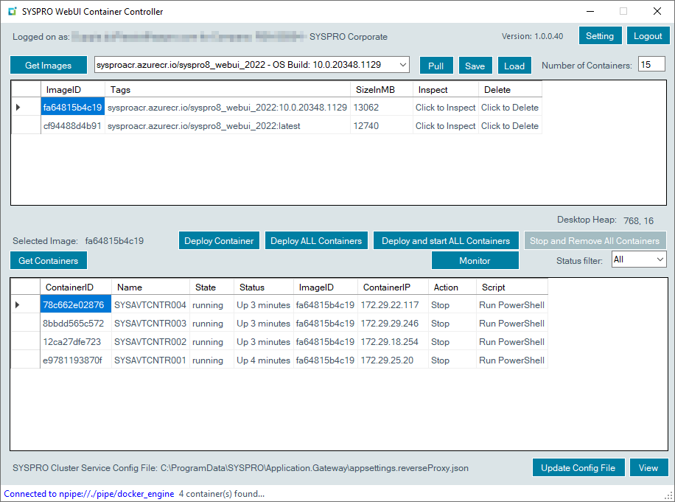The width and height of the screenshot is (675, 502).
Task: Open the Setting dialog
Action: (x=600, y=36)
